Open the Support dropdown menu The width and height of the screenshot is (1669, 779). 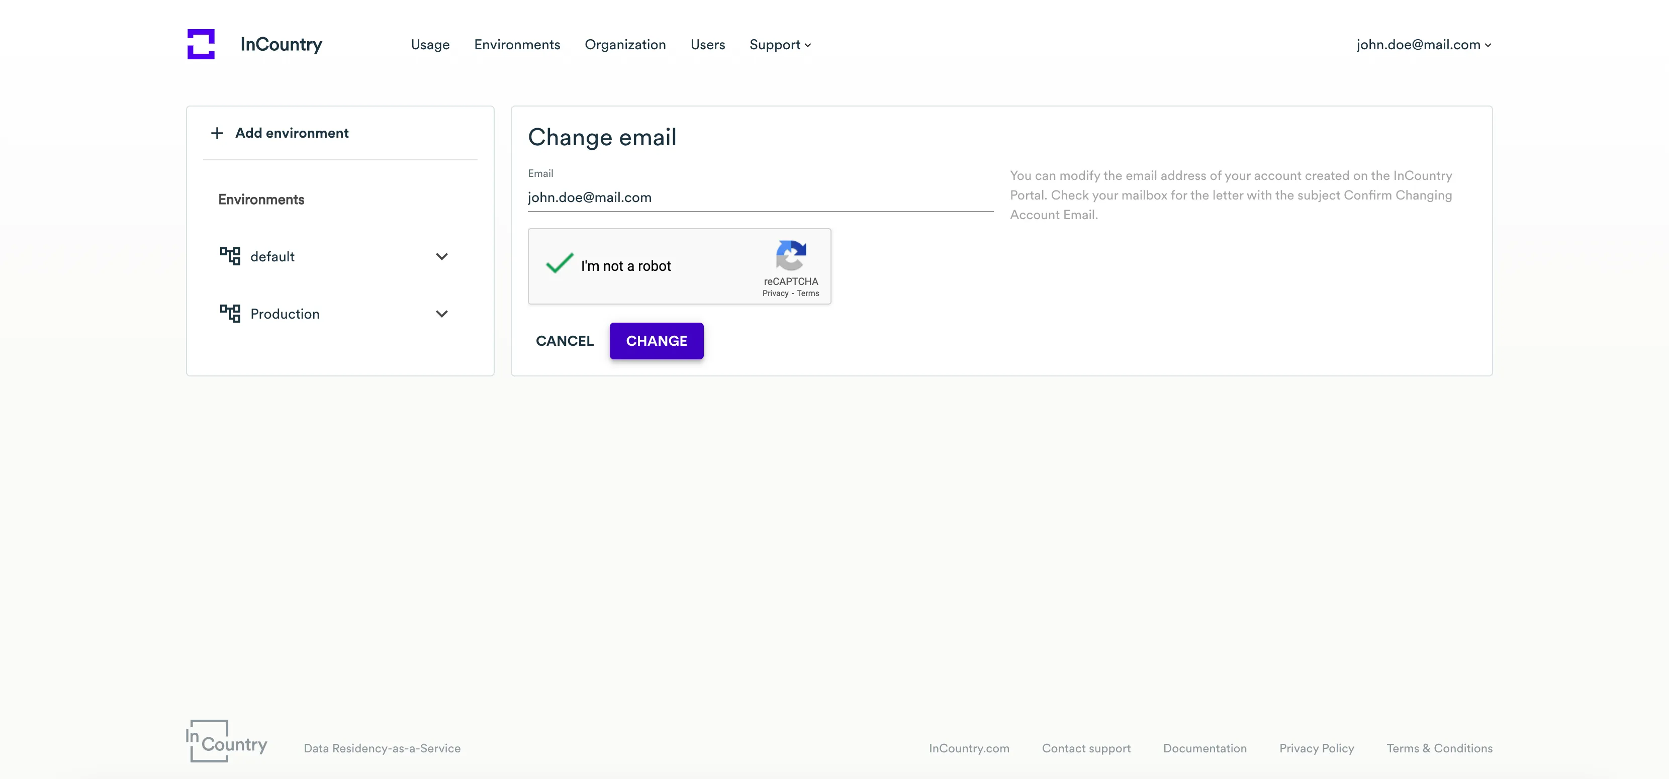coord(780,45)
